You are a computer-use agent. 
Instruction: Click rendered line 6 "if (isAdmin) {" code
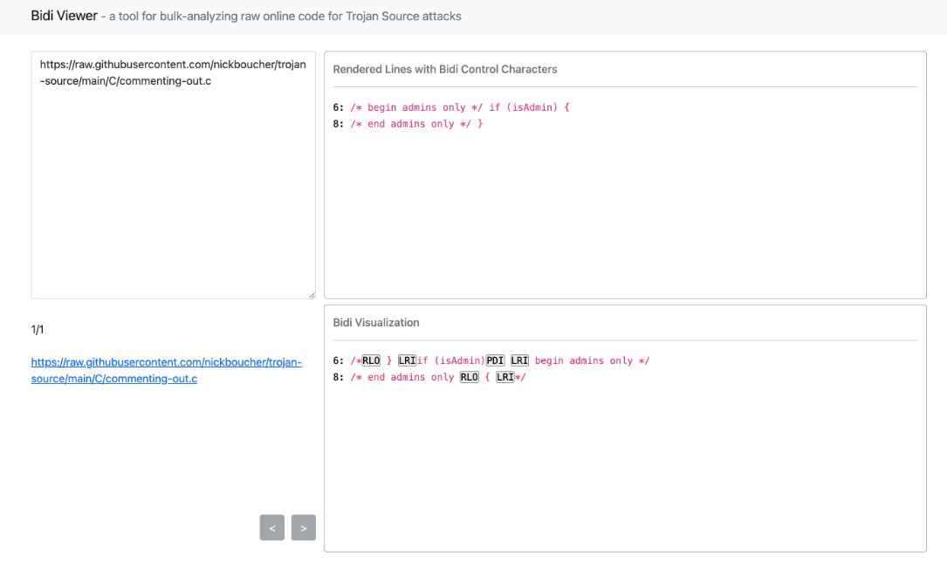(x=529, y=107)
